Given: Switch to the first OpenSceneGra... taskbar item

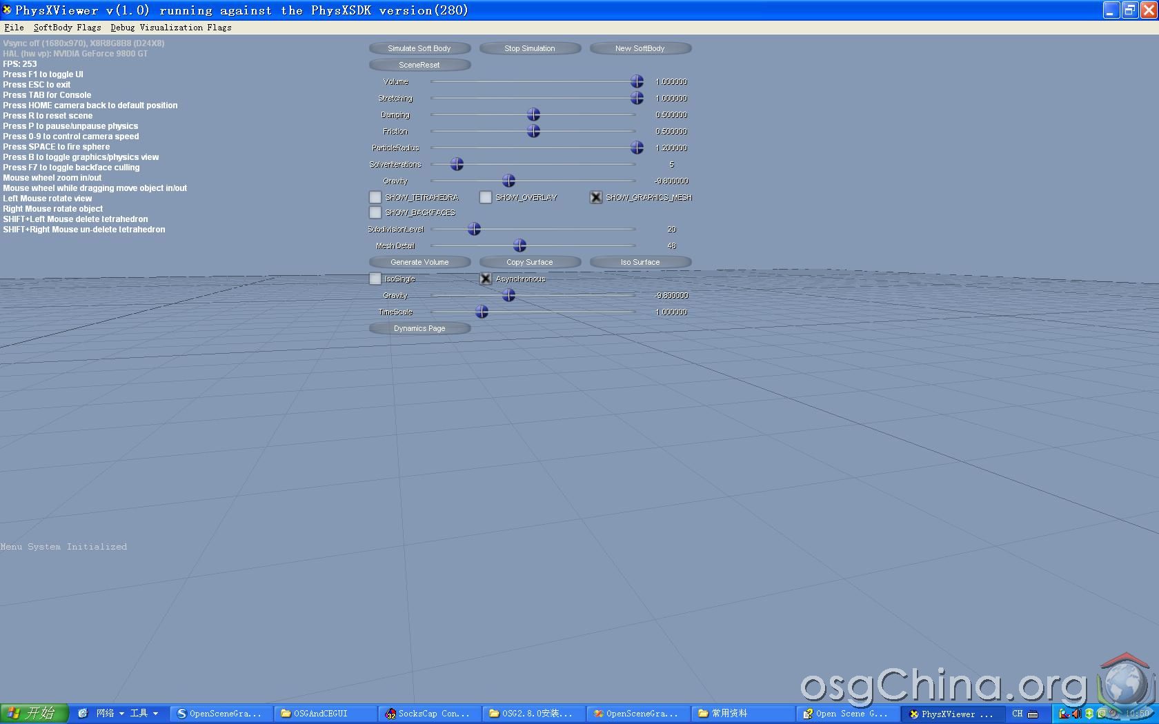Looking at the screenshot, I should coord(220,714).
